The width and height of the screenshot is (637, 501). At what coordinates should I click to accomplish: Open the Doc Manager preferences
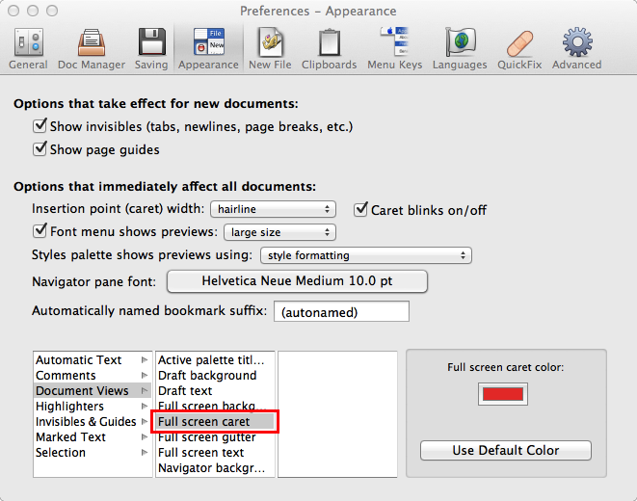tap(93, 48)
